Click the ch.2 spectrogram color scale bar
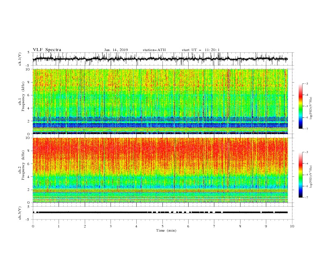The width and height of the screenshot is (329, 254). (301, 175)
